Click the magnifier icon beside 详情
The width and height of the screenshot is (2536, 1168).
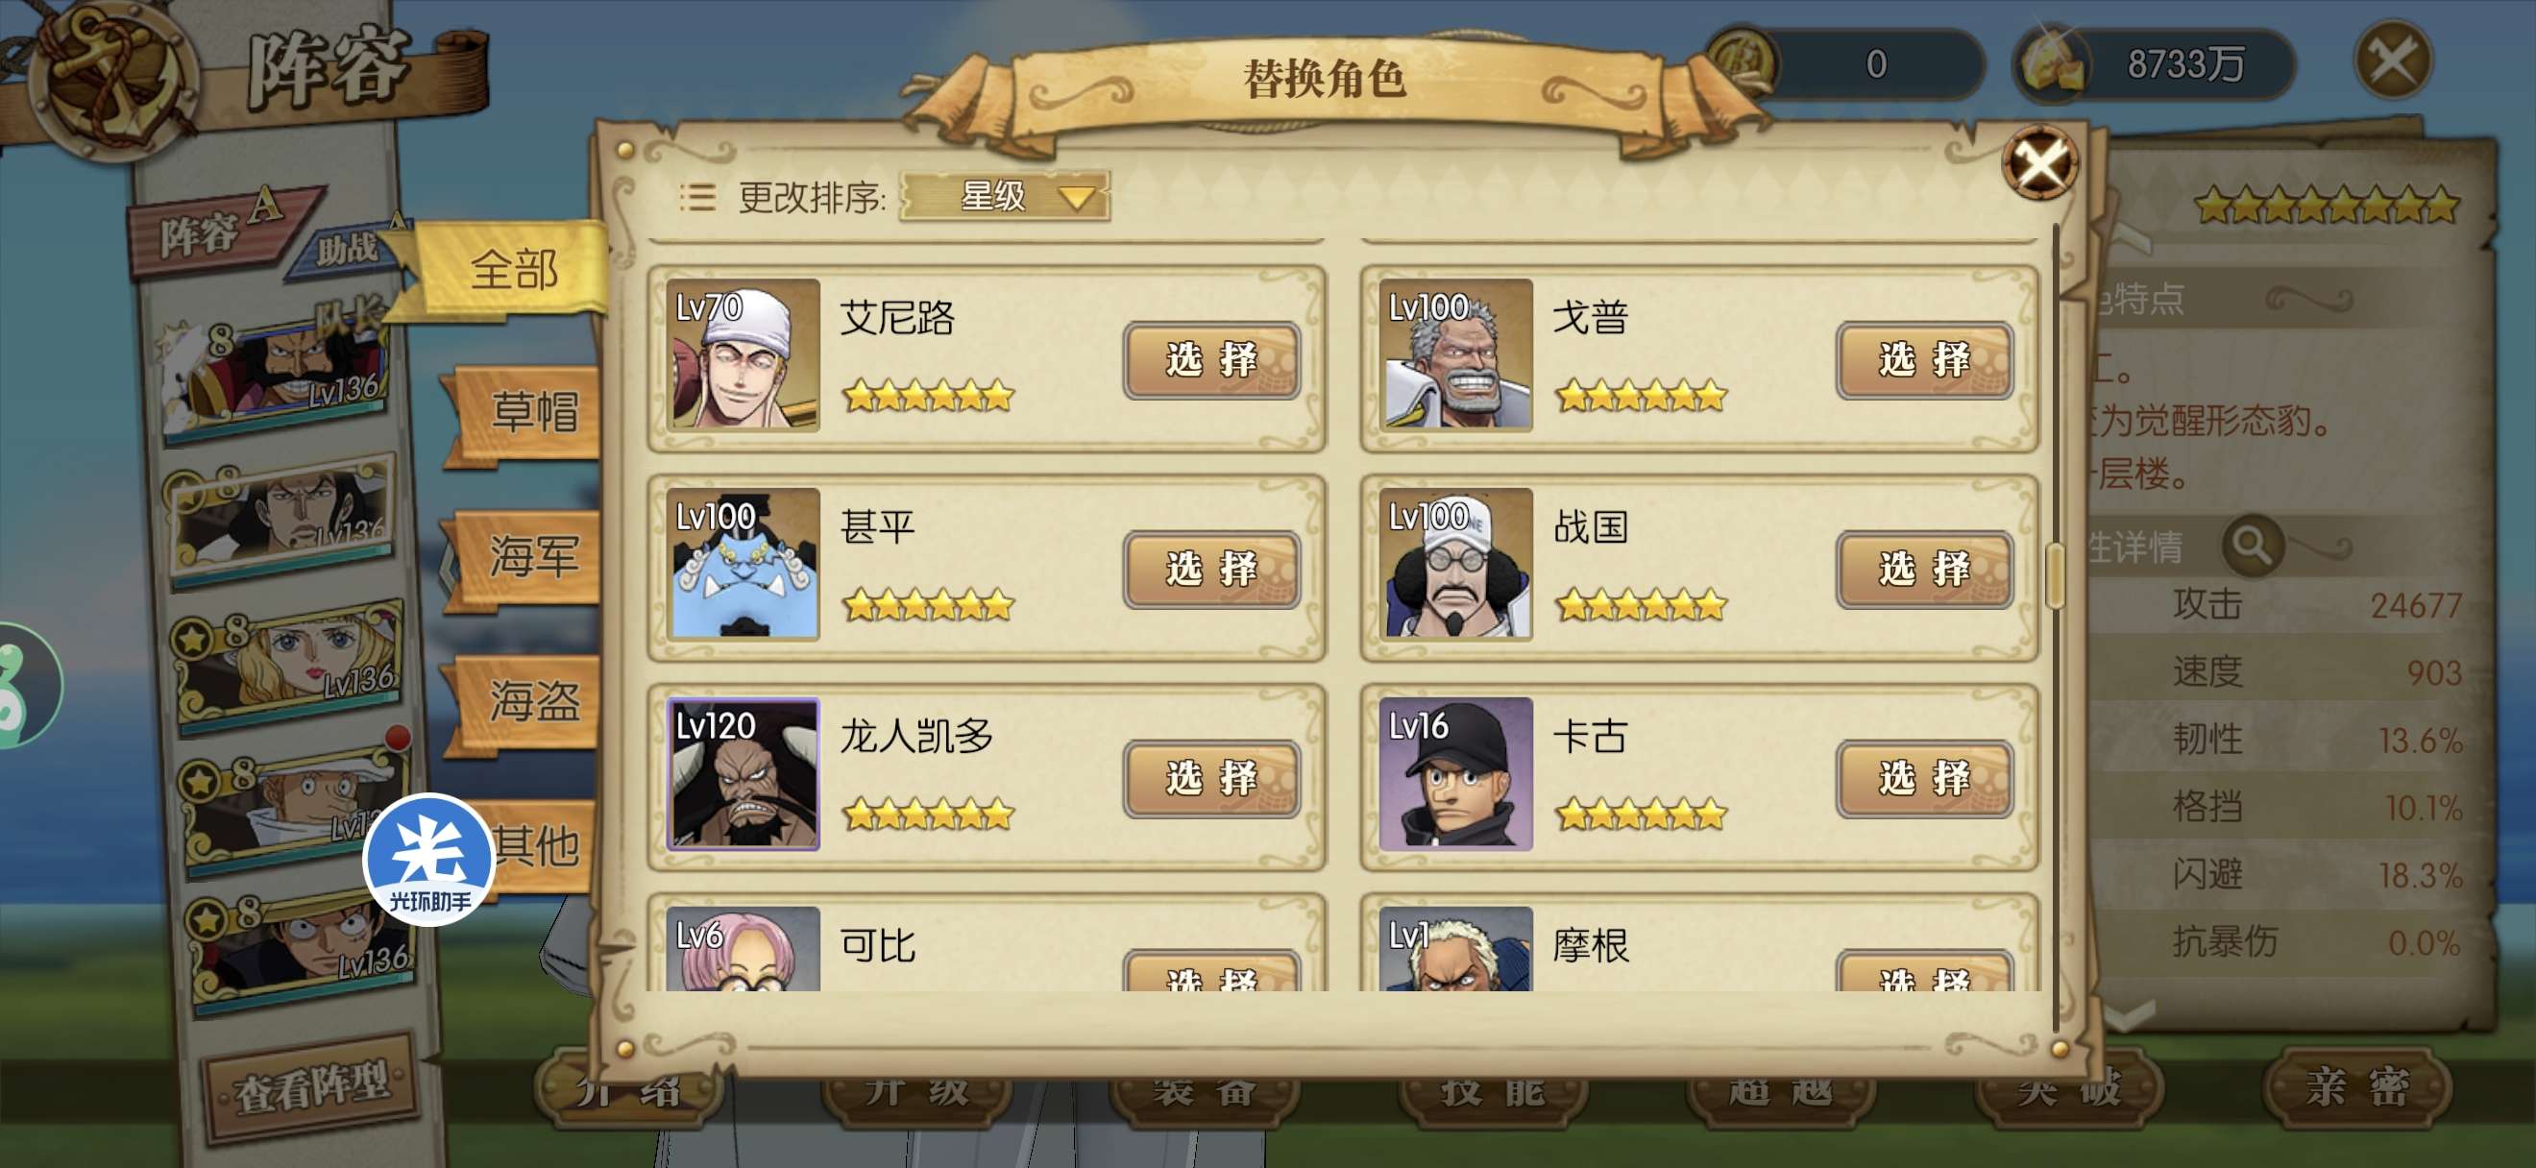(2253, 545)
